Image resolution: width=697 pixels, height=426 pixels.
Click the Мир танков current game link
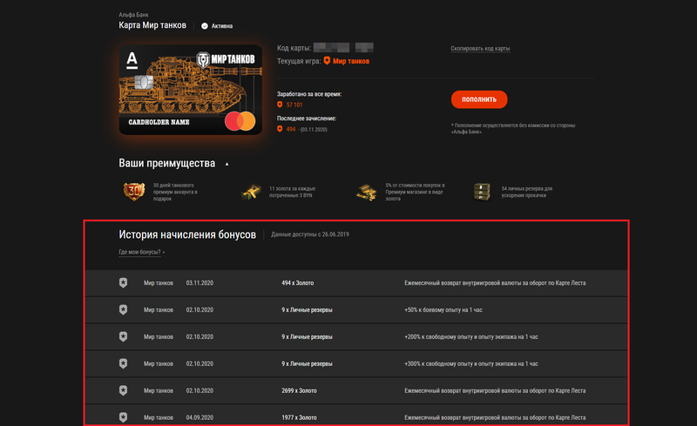click(x=351, y=61)
